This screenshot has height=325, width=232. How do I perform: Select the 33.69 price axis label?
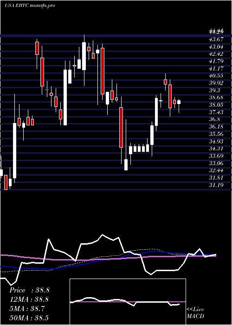tap(216, 156)
